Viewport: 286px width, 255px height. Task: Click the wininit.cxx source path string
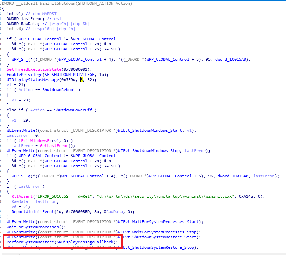coord(166,197)
